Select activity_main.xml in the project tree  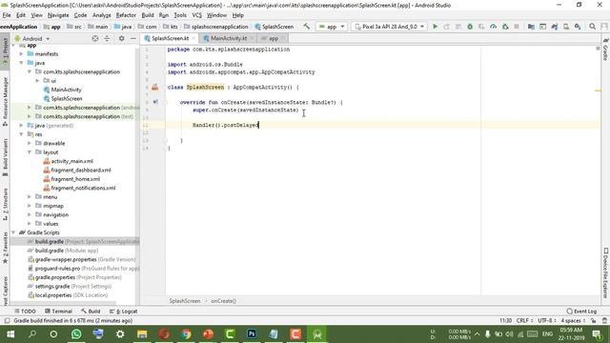coord(72,161)
